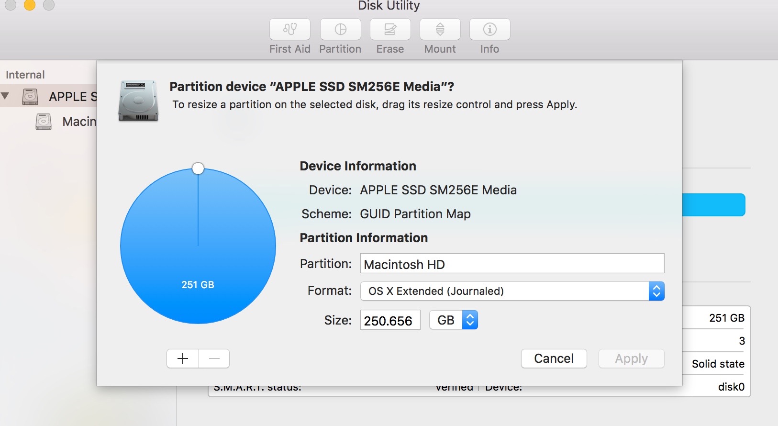Collapse the APPLE SSD disclosure triangle
Viewport: 778px width, 426px height.
[x=5, y=96]
